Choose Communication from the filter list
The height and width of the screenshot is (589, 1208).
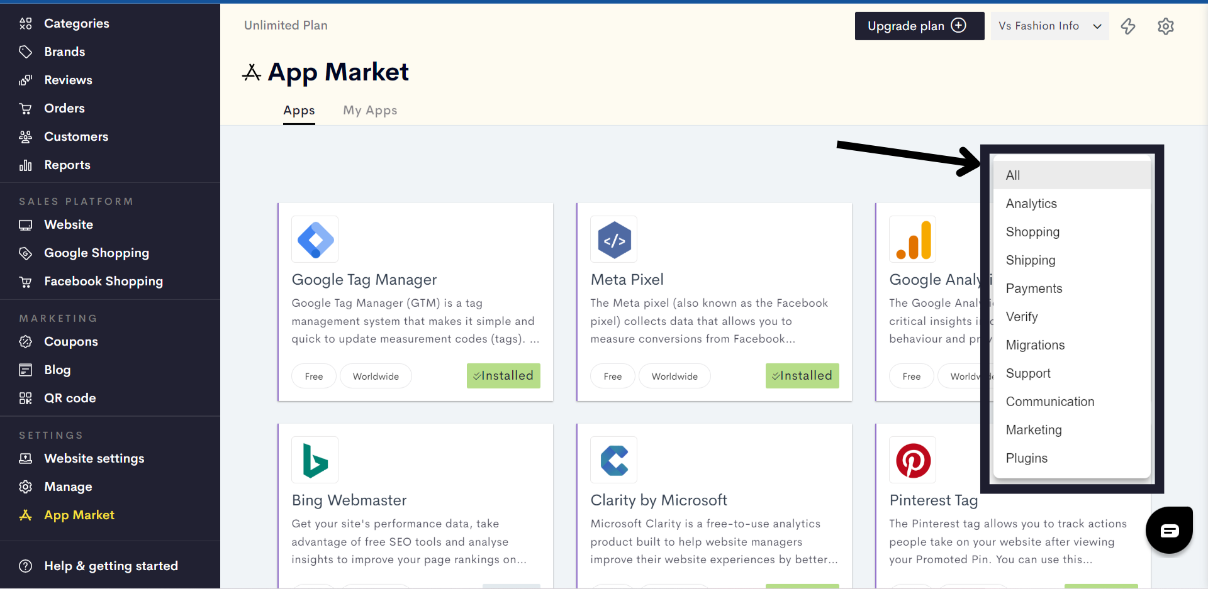pos(1072,402)
